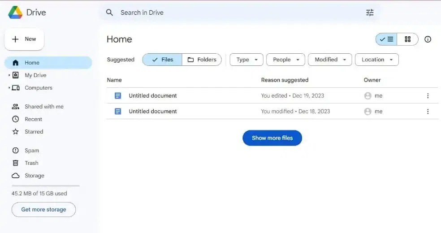View details info icon

428,39
